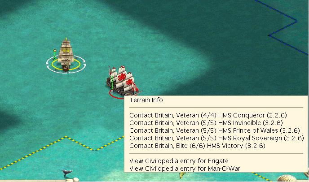Viewport: 309px width, 182px height.
Task: View Civilopedia entry for Frigate
Action: click(x=179, y=161)
